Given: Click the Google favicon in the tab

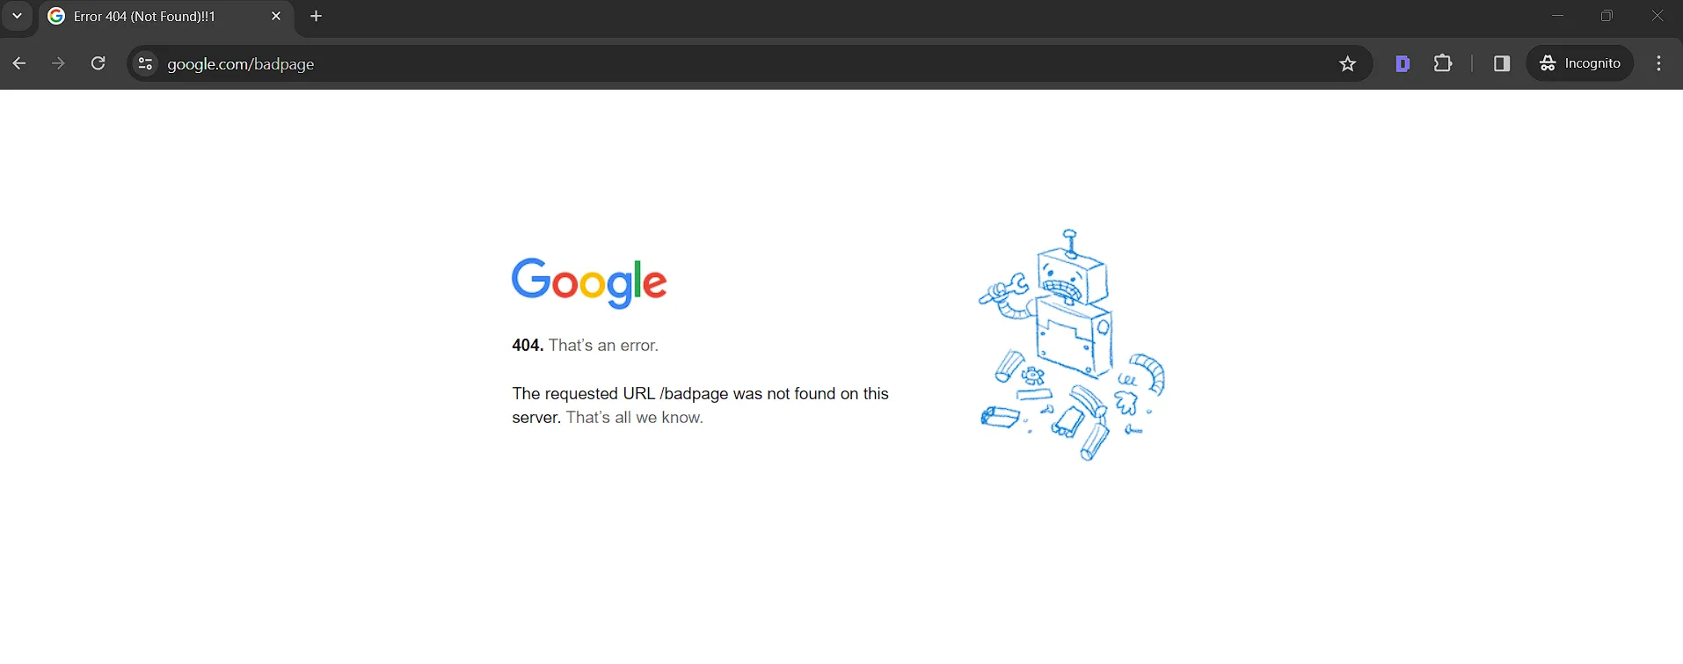Looking at the screenshot, I should [56, 16].
